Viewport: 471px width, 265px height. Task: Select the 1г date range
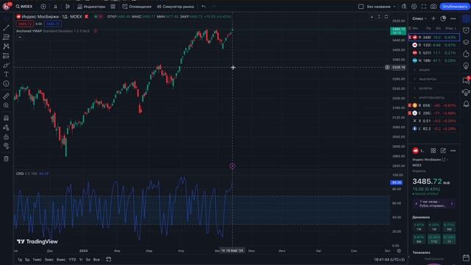click(81, 260)
